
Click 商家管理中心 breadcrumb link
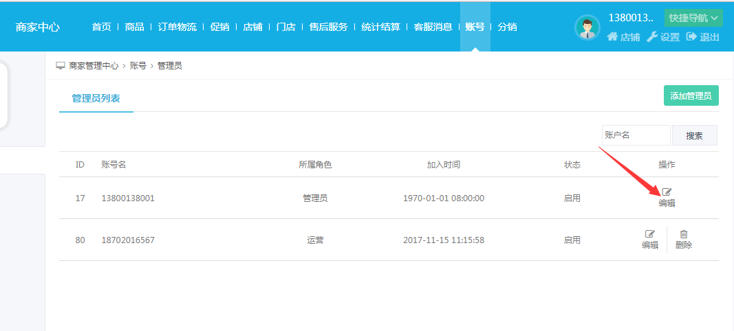click(94, 66)
